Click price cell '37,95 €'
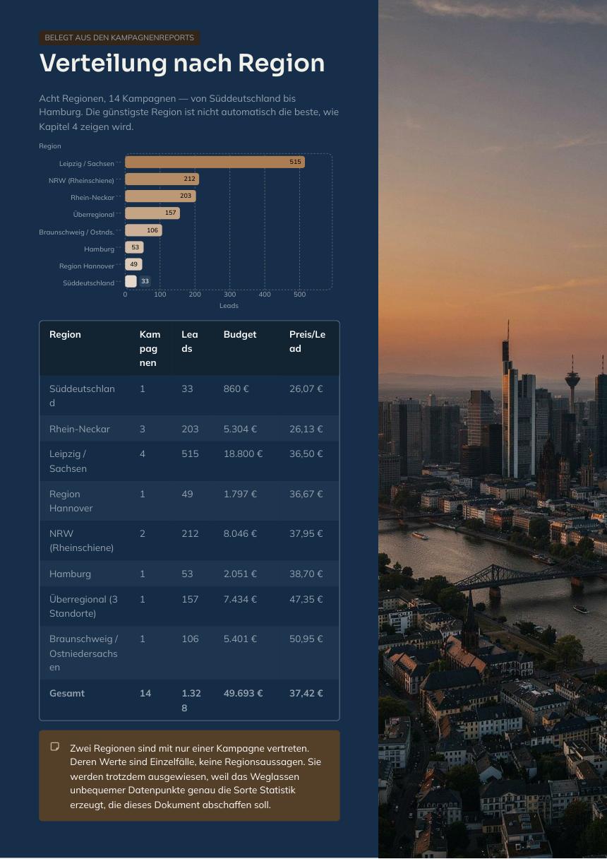607x859 pixels. click(x=306, y=533)
